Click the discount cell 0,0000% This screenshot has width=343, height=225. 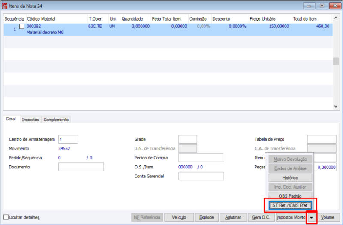238,26
